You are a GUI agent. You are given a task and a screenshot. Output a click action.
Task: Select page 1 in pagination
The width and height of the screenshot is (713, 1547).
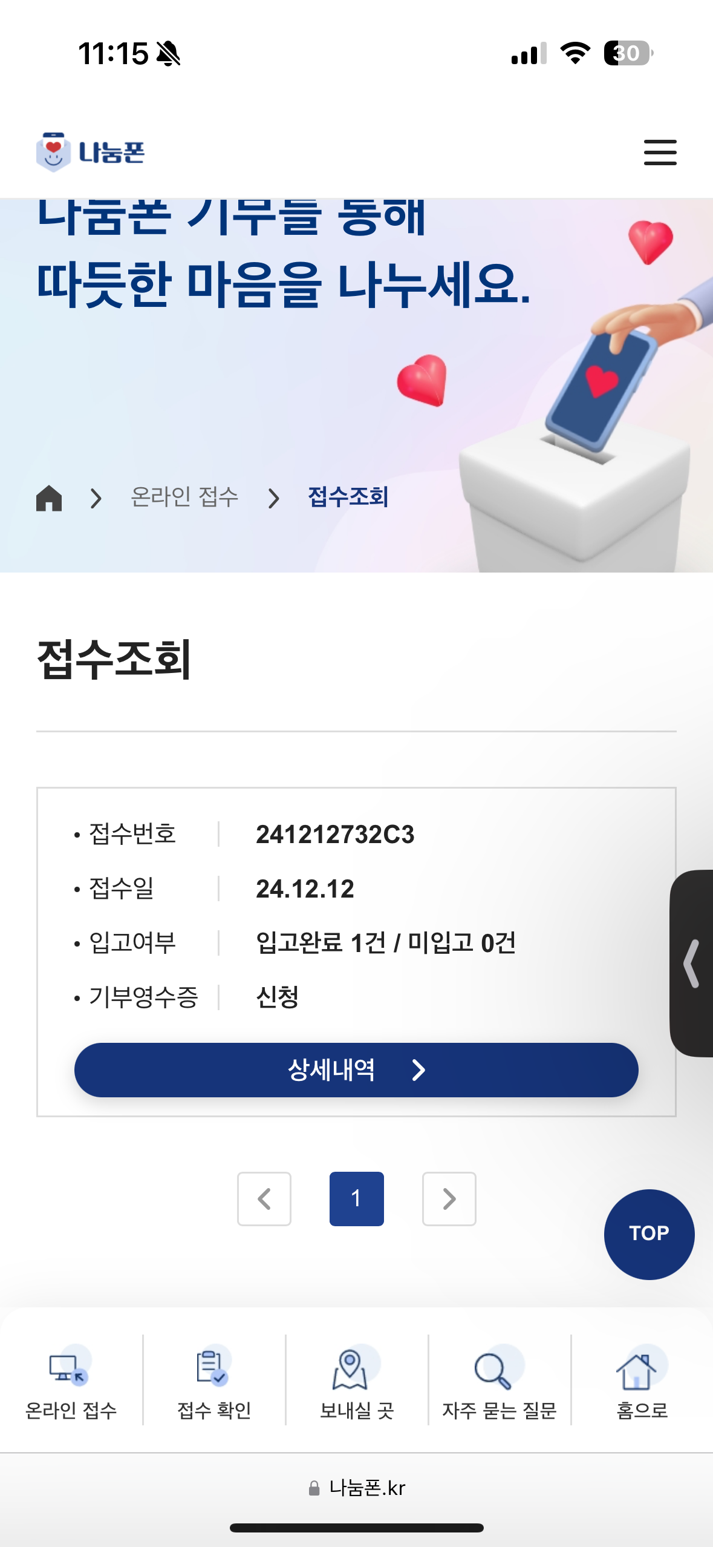[x=356, y=1198]
